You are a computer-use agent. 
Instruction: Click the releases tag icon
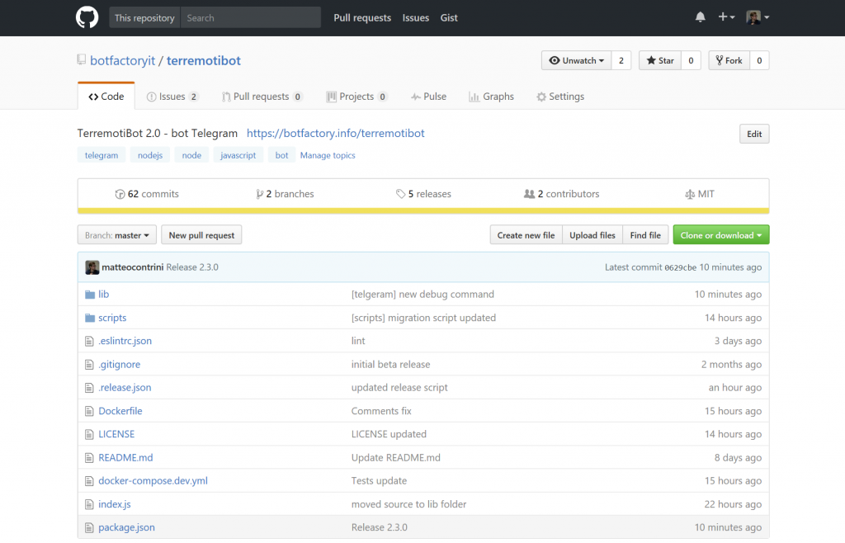(399, 193)
